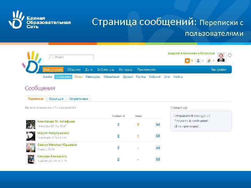The height and width of the screenshot is (188, 251).
Task: Click message count 2 for Клюева Елизавета
Action: click(118, 159)
